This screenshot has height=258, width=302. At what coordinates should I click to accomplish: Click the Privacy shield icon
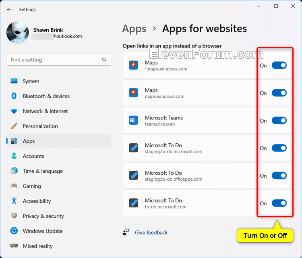click(x=14, y=216)
